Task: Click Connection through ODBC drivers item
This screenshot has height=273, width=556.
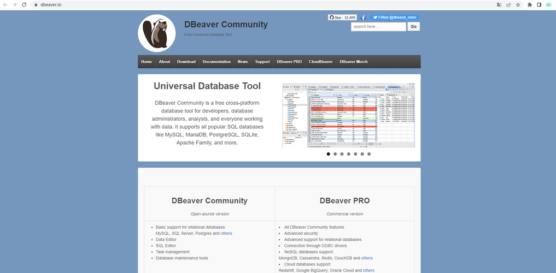Action: [315, 246]
